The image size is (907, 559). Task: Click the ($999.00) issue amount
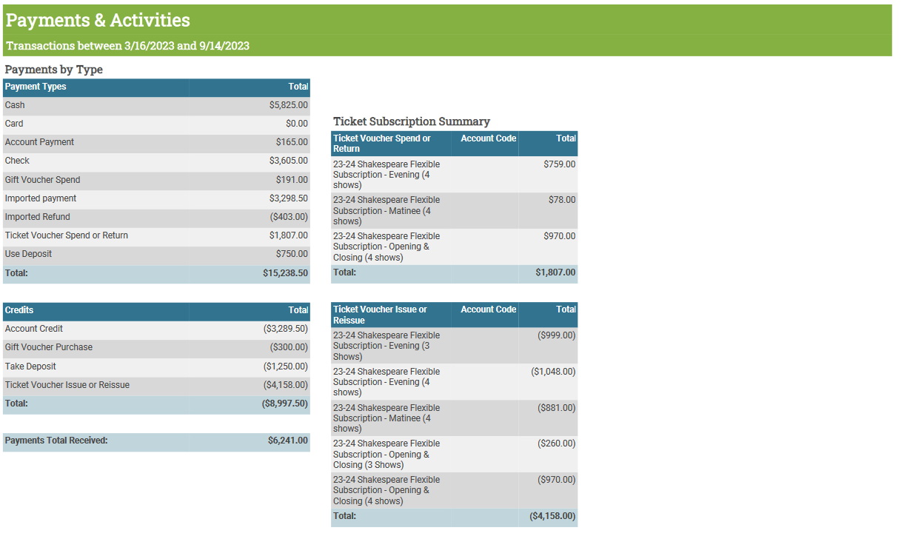point(557,335)
